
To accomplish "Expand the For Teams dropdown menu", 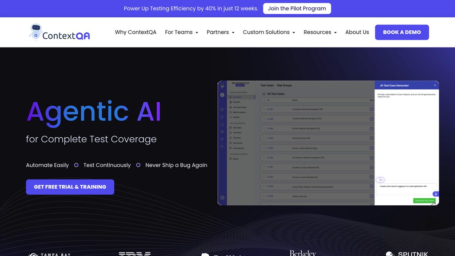I will (x=181, y=32).
